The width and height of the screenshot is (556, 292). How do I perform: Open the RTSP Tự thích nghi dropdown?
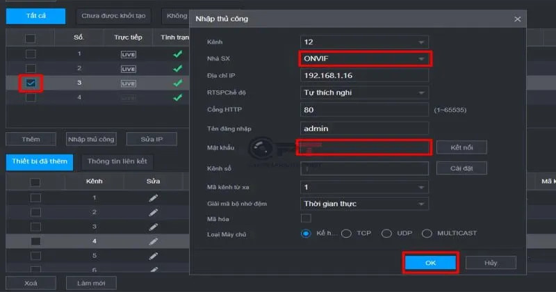point(364,92)
